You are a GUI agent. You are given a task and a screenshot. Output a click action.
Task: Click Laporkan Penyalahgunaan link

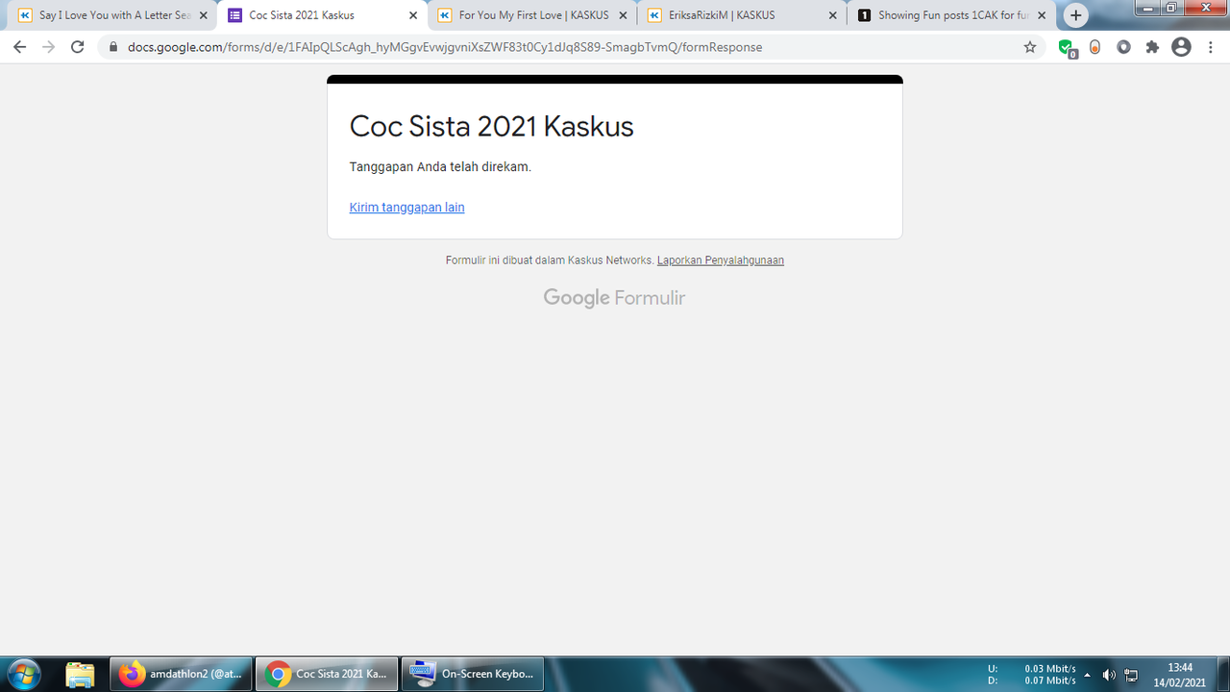click(x=721, y=260)
